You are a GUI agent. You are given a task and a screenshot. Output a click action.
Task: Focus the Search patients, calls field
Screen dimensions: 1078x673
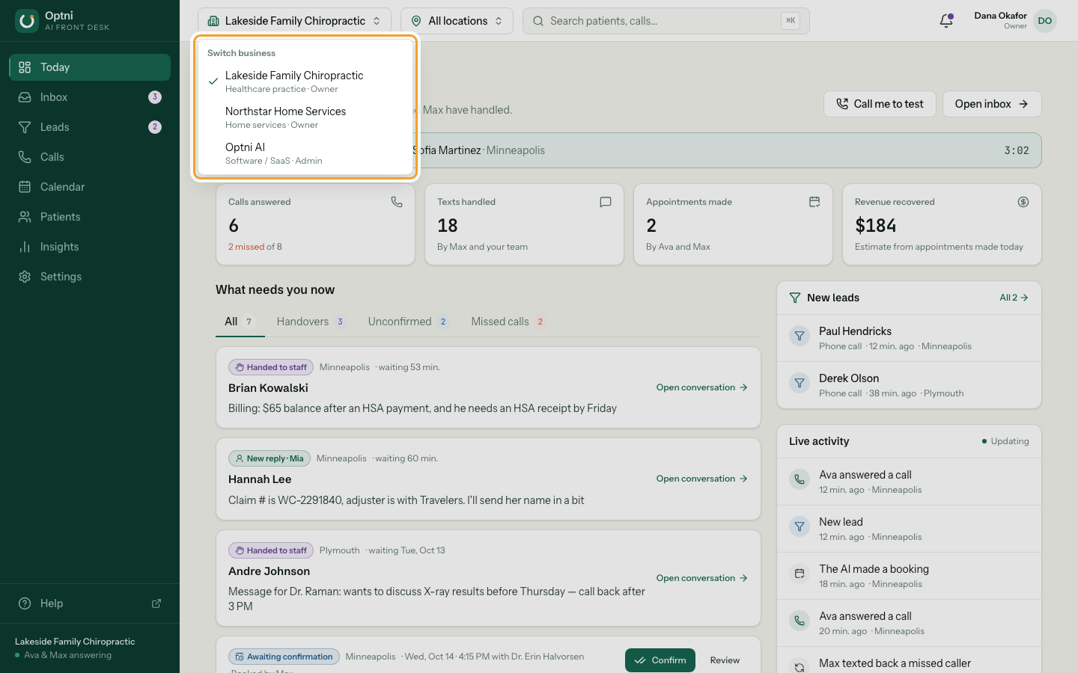(x=666, y=21)
